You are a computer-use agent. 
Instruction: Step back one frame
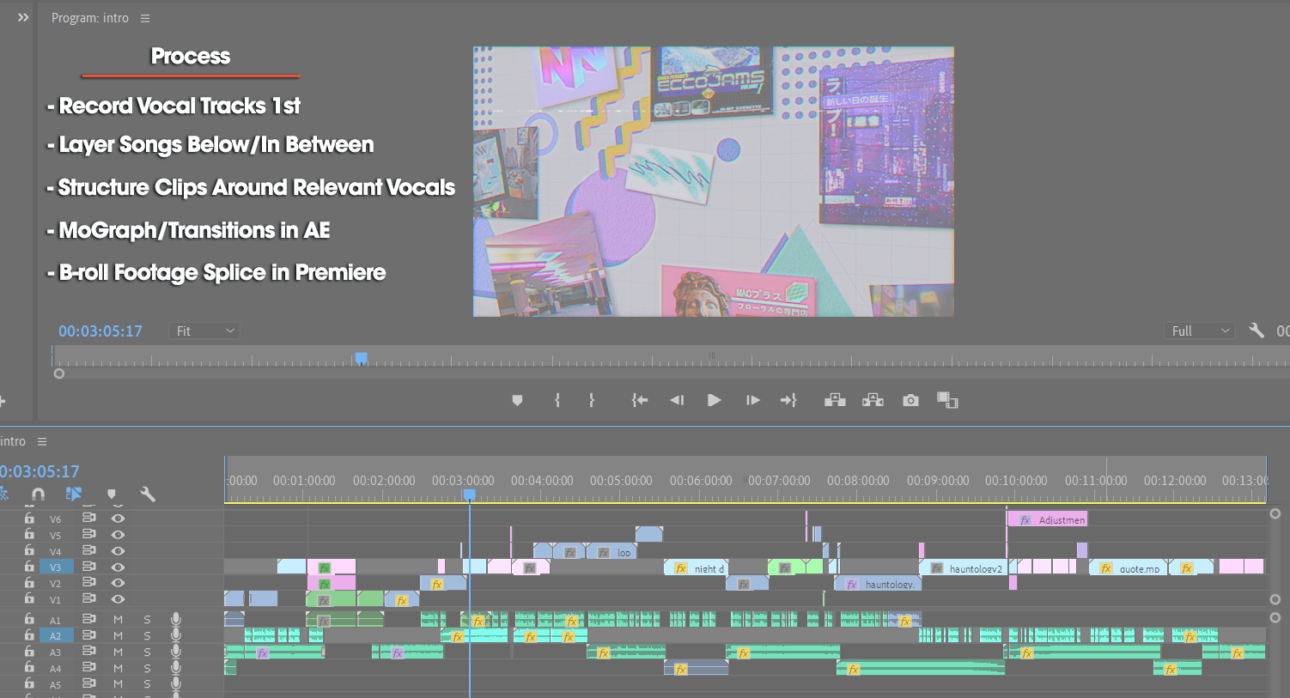677,400
